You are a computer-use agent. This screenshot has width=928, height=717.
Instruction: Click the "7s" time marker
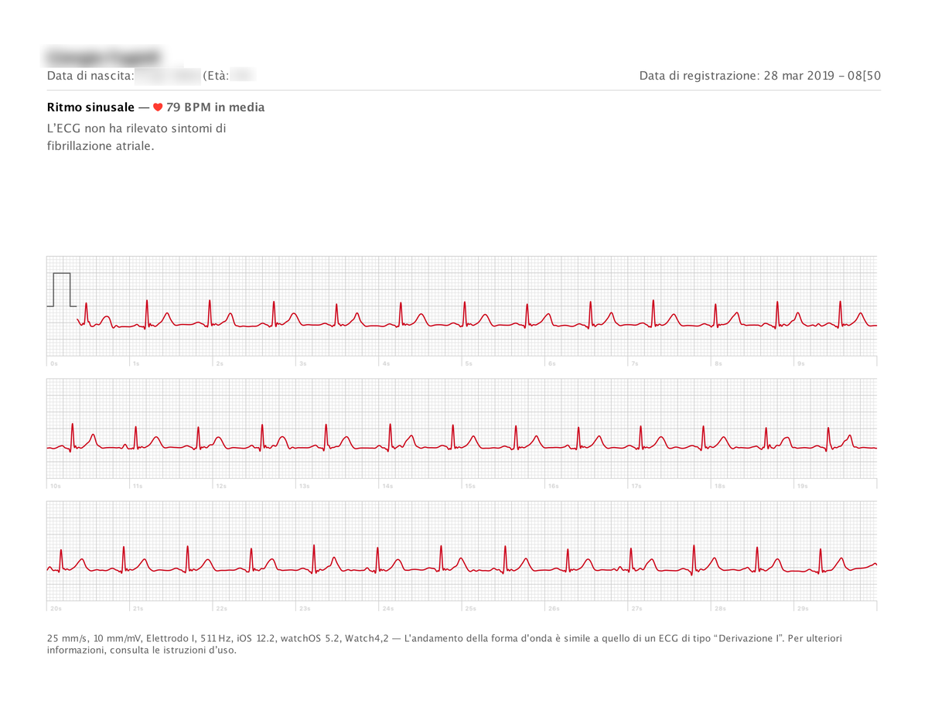coord(635,364)
